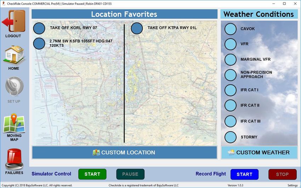
Task: Minimize the CheckRide Console window
Action: (274, 4)
